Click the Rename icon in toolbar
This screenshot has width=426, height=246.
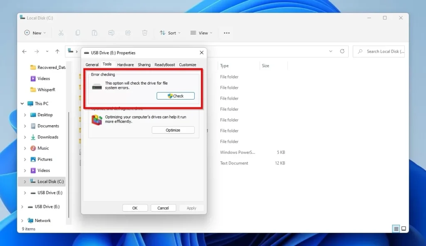111,33
